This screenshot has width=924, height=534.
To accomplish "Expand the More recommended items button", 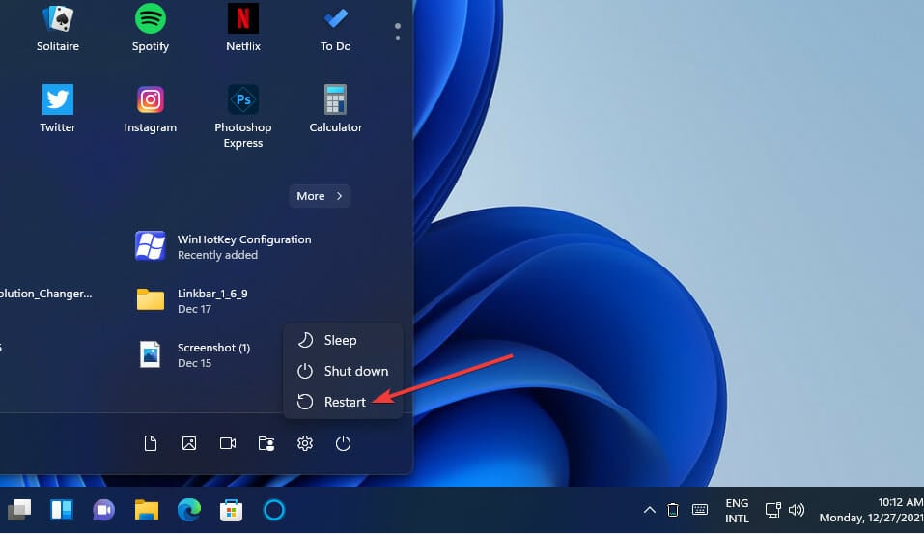I will tap(320, 196).
